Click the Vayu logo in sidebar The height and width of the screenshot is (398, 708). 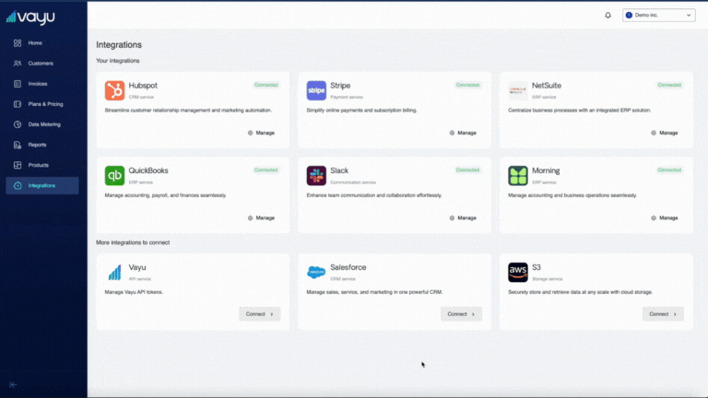click(30, 17)
